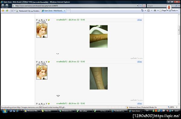This screenshot has height=119, width=181.
Task: Click the vertical page scrollbar thumb
Action: [x=179, y=30]
